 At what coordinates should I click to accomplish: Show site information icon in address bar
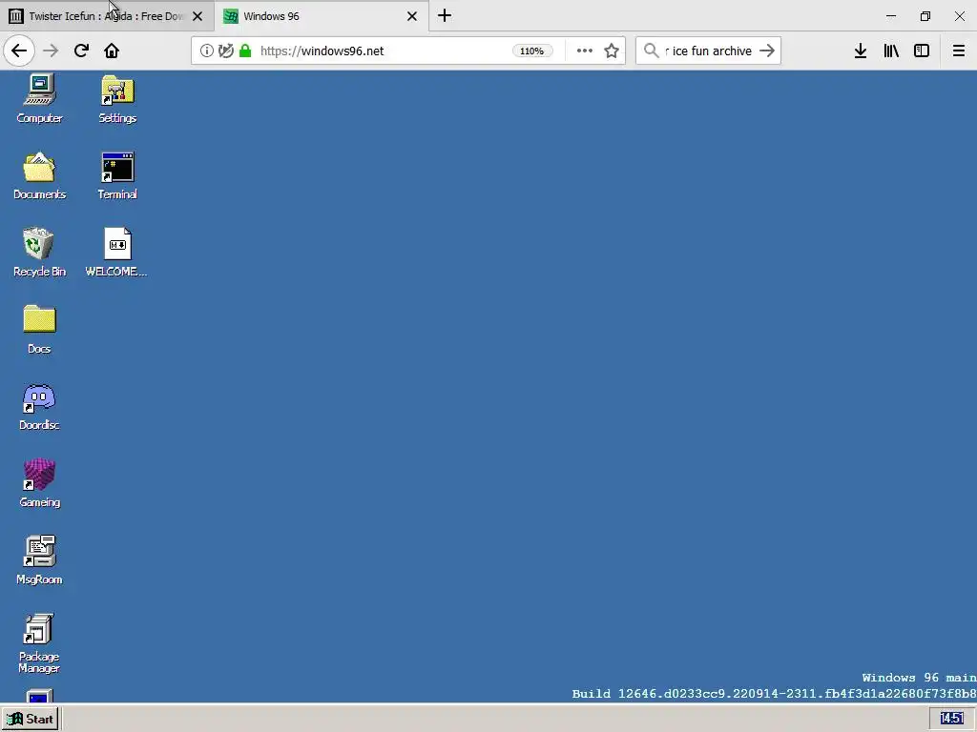click(206, 51)
